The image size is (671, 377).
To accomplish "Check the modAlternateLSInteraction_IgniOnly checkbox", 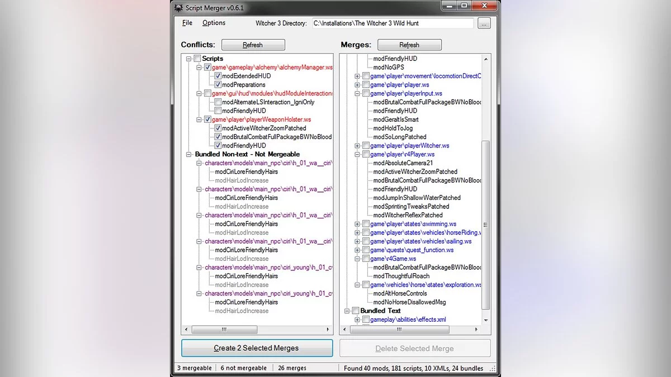I will [x=218, y=102].
